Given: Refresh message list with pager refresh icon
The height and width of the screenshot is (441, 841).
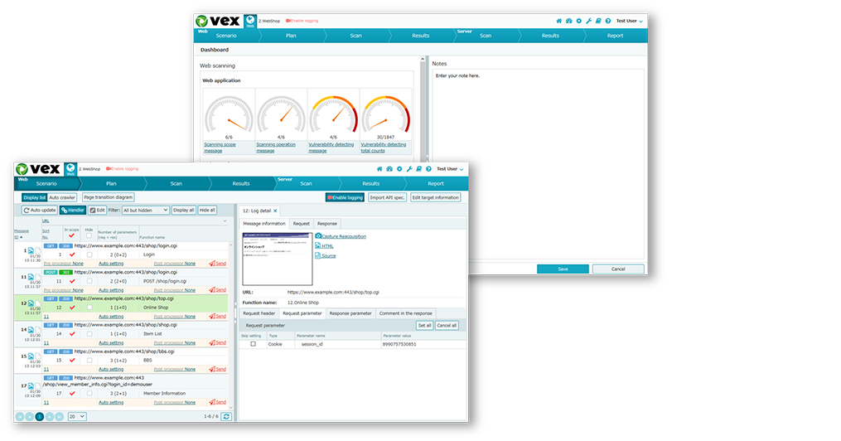Looking at the screenshot, I should tap(226, 416).
